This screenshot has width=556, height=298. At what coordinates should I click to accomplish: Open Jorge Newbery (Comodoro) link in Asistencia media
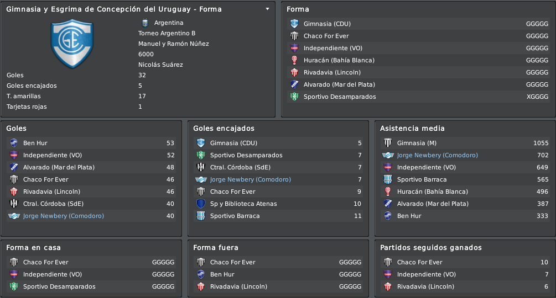pos(437,155)
